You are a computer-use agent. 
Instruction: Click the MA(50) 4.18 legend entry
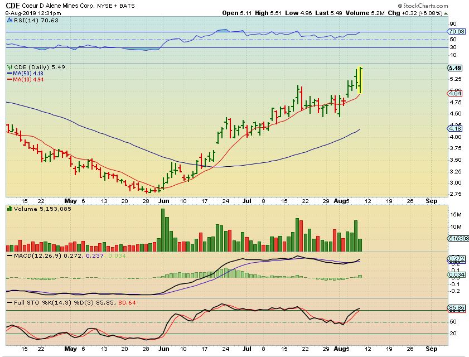tap(25, 73)
